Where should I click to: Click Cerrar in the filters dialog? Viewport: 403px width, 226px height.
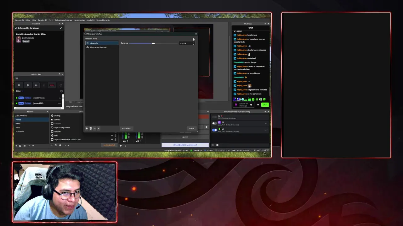pyautogui.click(x=192, y=128)
